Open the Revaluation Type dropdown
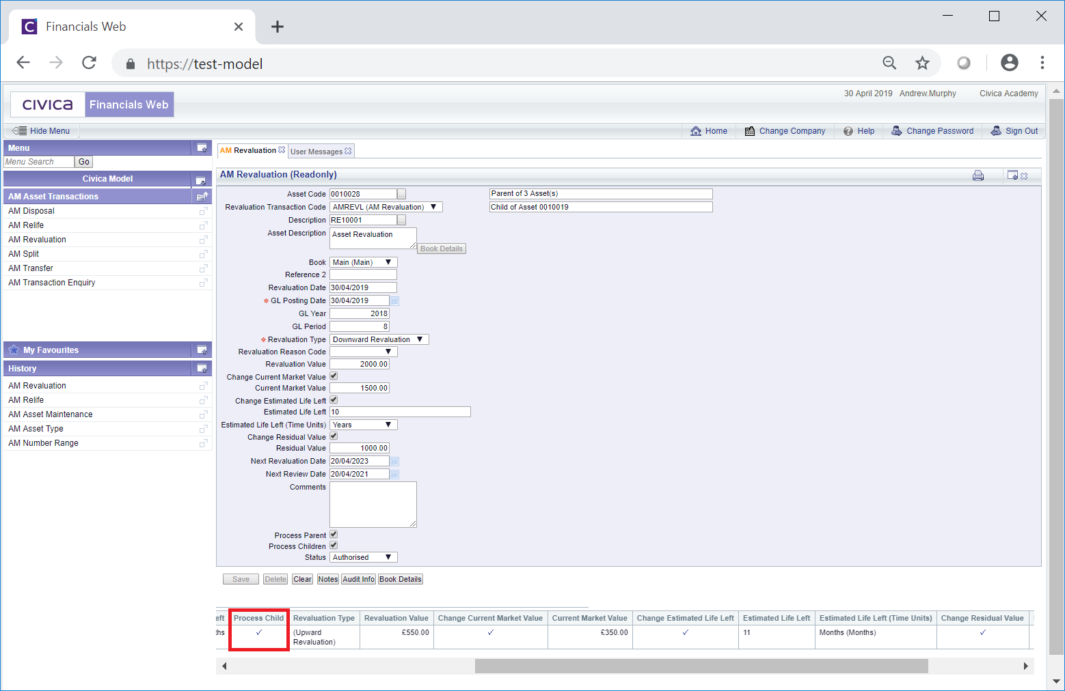1065x691 pixels. point(379,339)
